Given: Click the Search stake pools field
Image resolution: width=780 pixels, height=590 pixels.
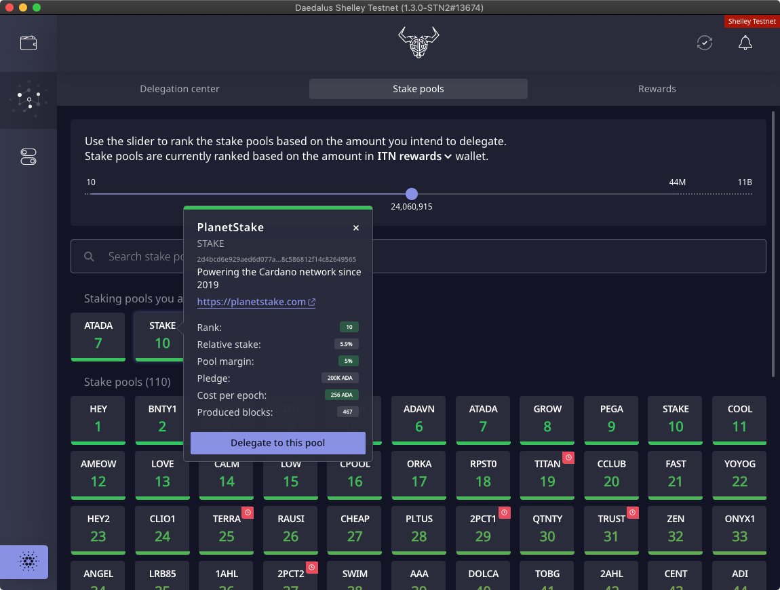Looking at the screenshot, I should [x=475, y=256].
